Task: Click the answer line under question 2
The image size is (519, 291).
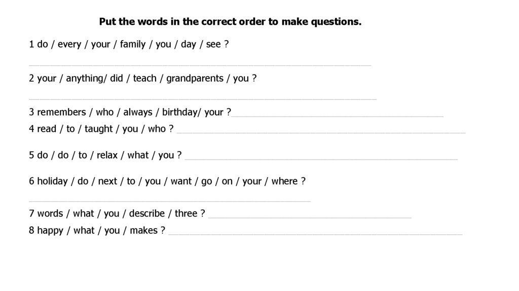Action: pos(203,99)
